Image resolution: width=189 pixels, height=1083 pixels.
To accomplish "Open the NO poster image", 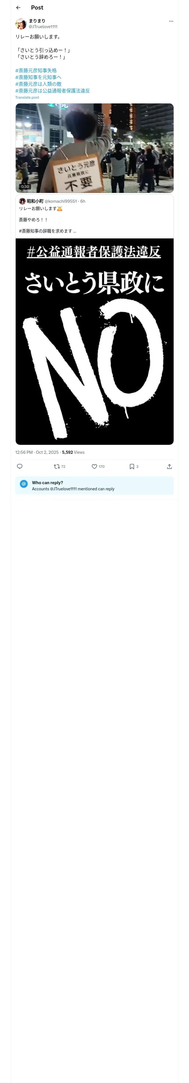I will pos(94,341).
